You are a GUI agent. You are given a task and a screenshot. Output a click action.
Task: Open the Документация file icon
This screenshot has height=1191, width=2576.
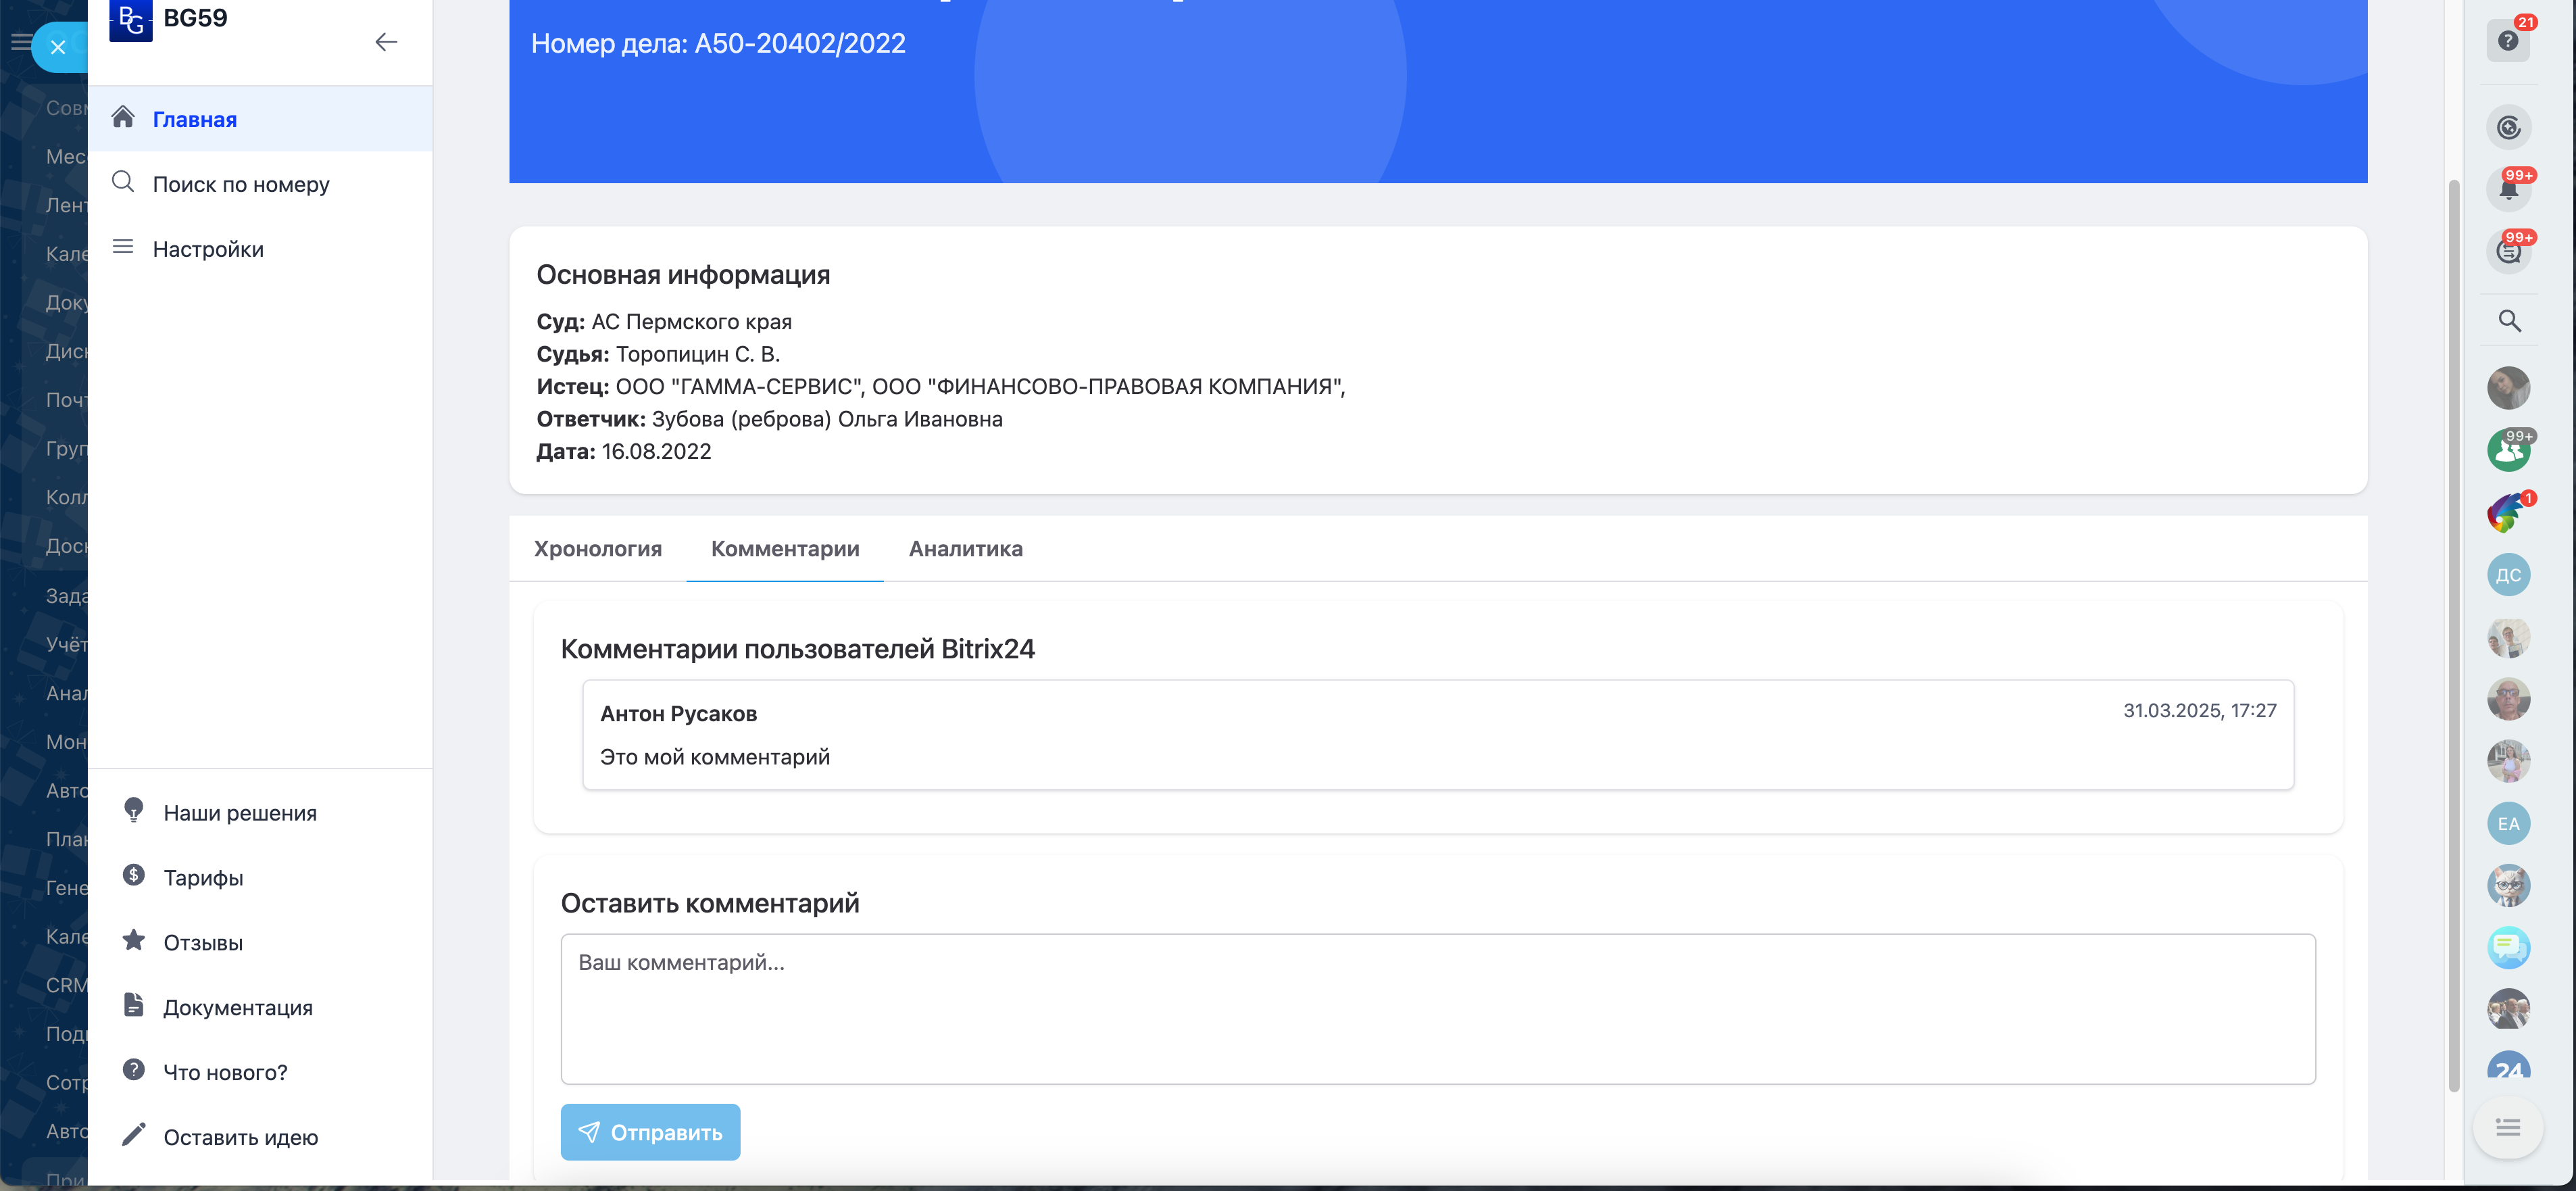[x=134, y=1006]
